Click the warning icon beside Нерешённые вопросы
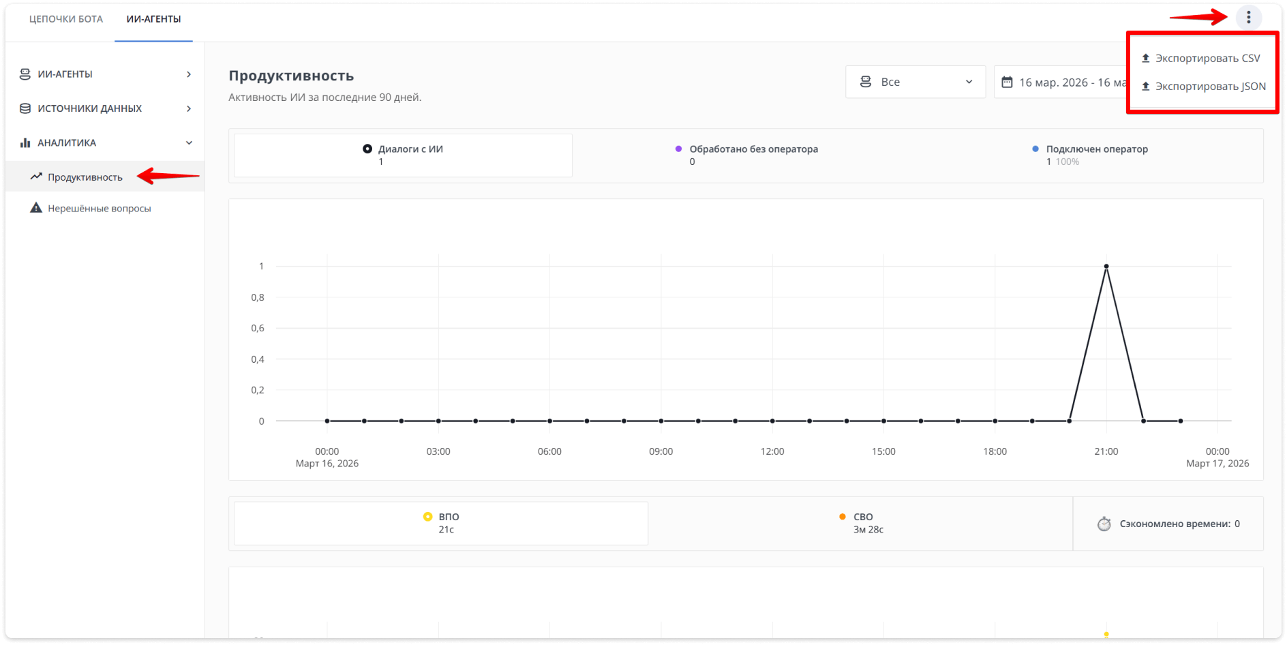This screenshot has height=645, width=1287. (x=35, y=207)
